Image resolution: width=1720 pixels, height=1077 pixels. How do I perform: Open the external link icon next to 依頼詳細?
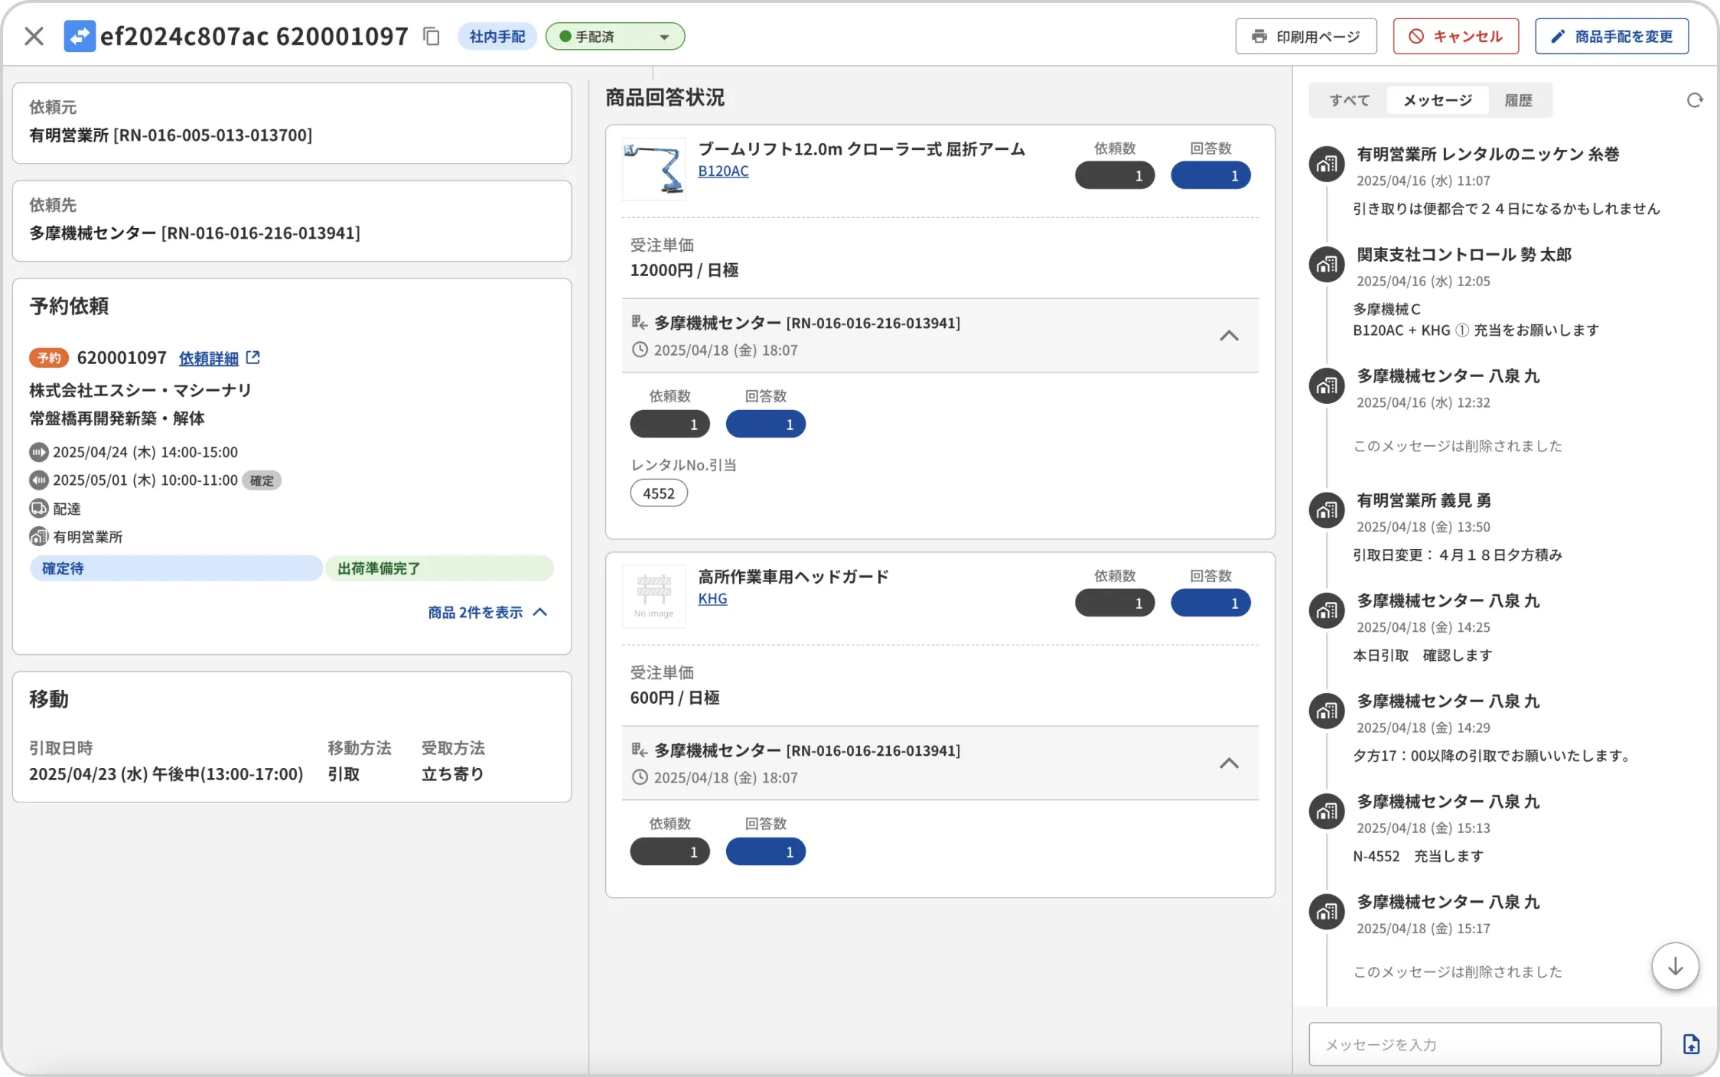253,357
